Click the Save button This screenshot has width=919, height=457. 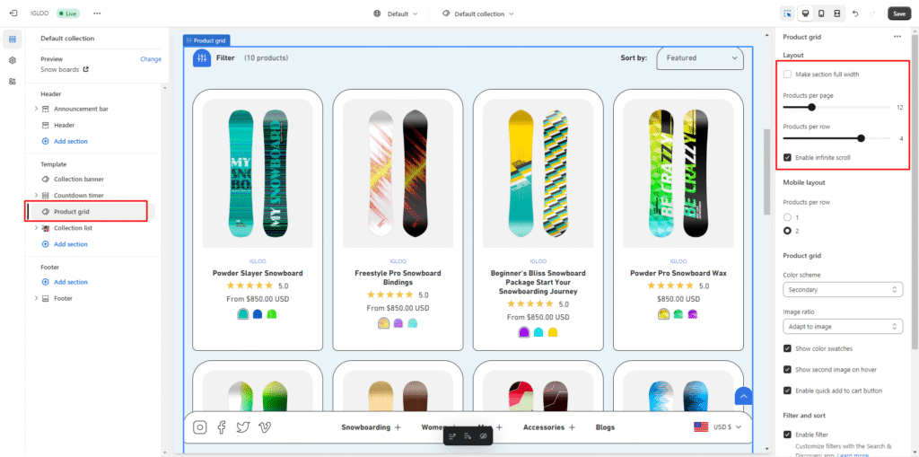(899, 13)
